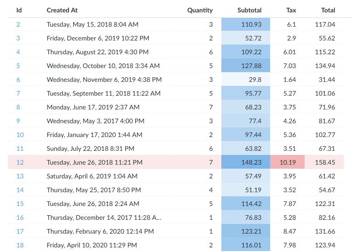The height and width of the screenshot is (252, 352).
Task: Sort by the Subtotal column header
Action: pos(249,10)
